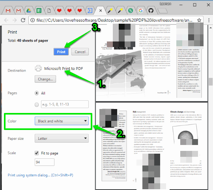Click Change… to pick another destination
213x190 pixels.
point(45,79)
